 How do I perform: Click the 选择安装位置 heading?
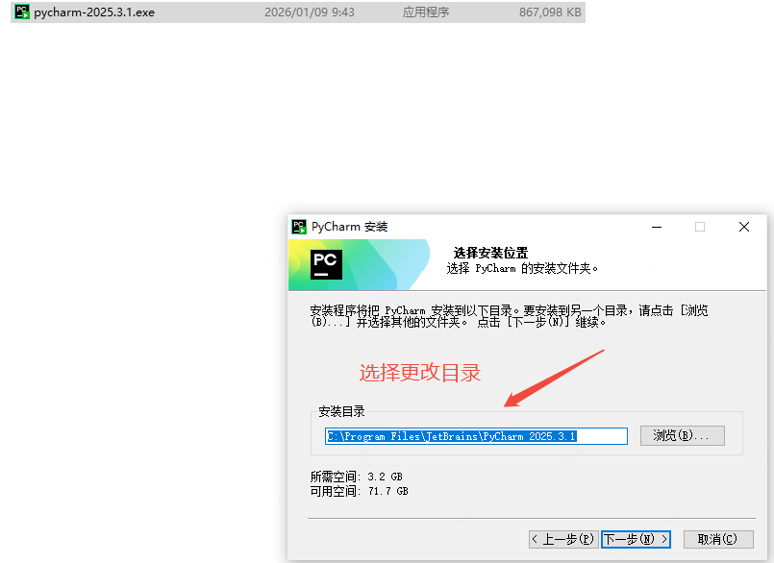(490, 253)
